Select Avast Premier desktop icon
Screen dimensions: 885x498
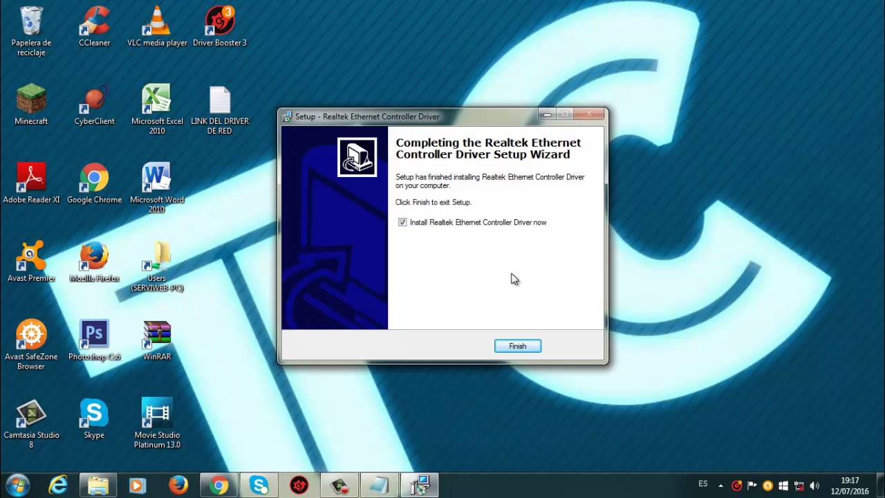pos(31,262)
